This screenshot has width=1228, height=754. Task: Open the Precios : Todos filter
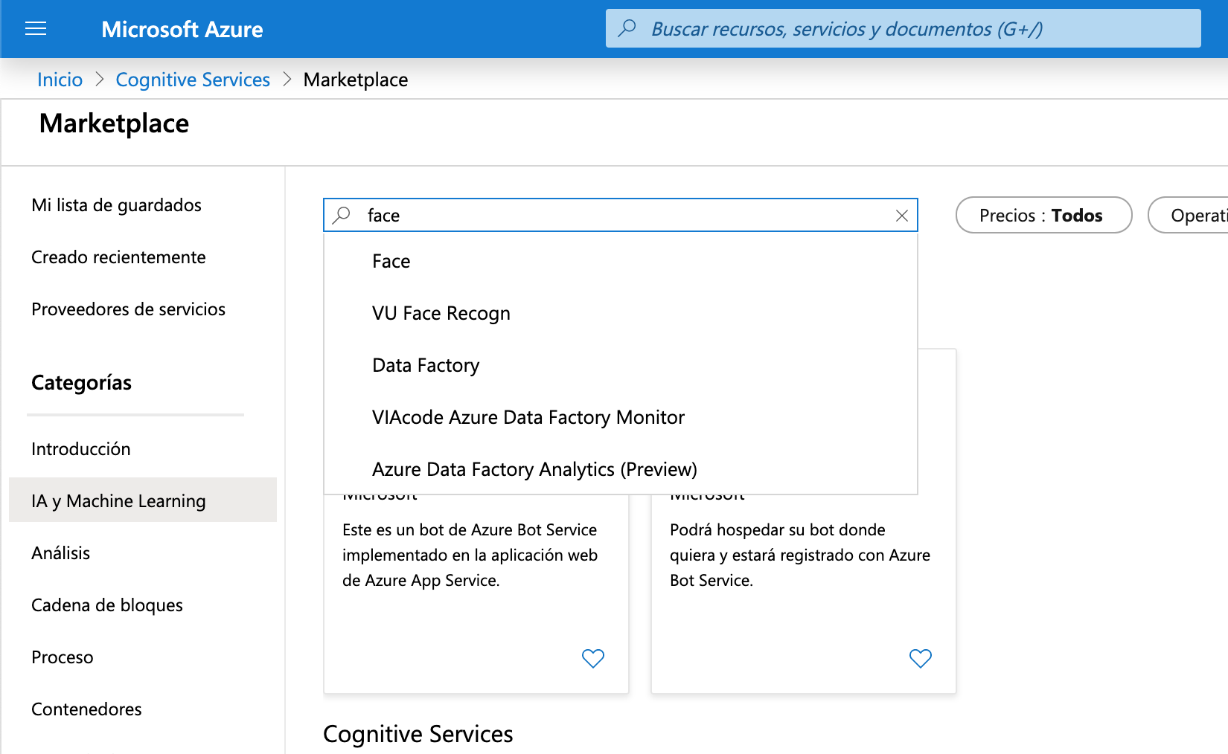(x=1043, y=215)
